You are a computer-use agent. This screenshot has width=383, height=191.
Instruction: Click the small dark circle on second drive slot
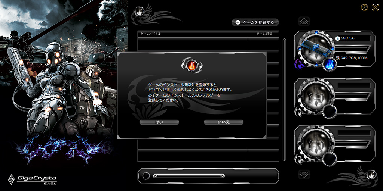click(x=330, y=112)
